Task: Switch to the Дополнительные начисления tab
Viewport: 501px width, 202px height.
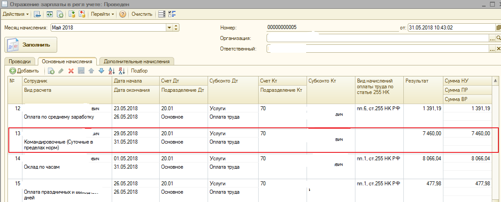Action: (x=137, y=61)
